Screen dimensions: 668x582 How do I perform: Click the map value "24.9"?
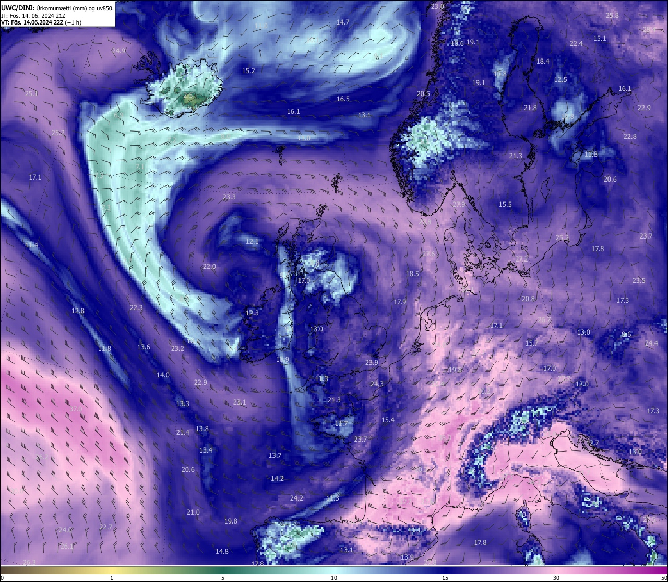(118, 51)
